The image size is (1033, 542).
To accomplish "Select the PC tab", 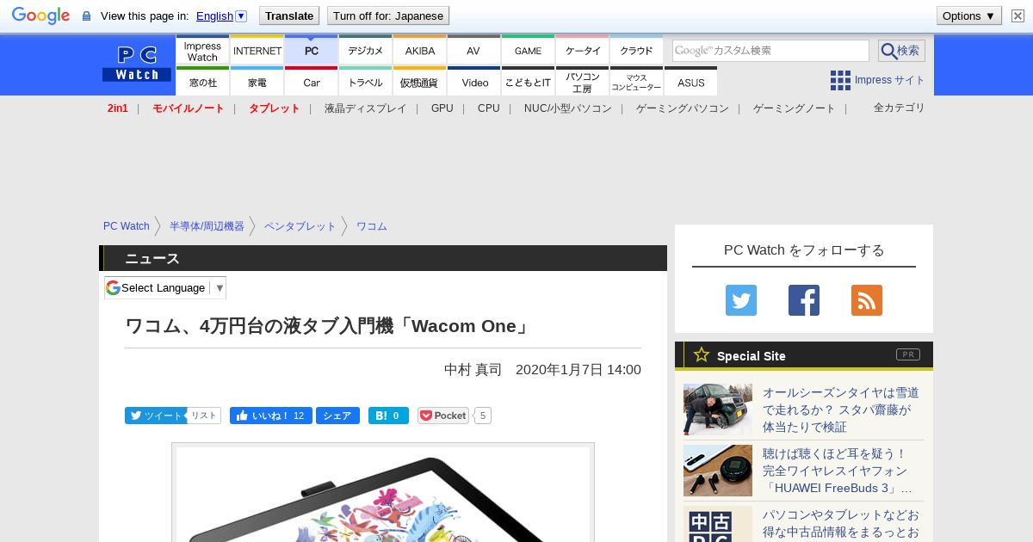I will [312, 50].
